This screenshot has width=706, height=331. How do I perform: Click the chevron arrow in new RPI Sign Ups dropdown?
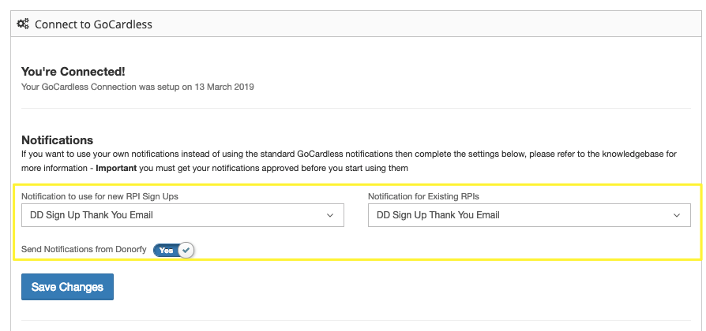(330, 214)
